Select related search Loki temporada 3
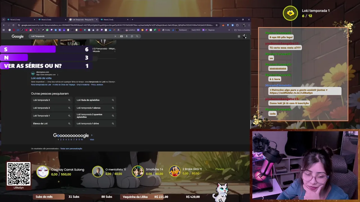This screenshot has height=202, width=360. pyautogui.click(x=52, y=108)
